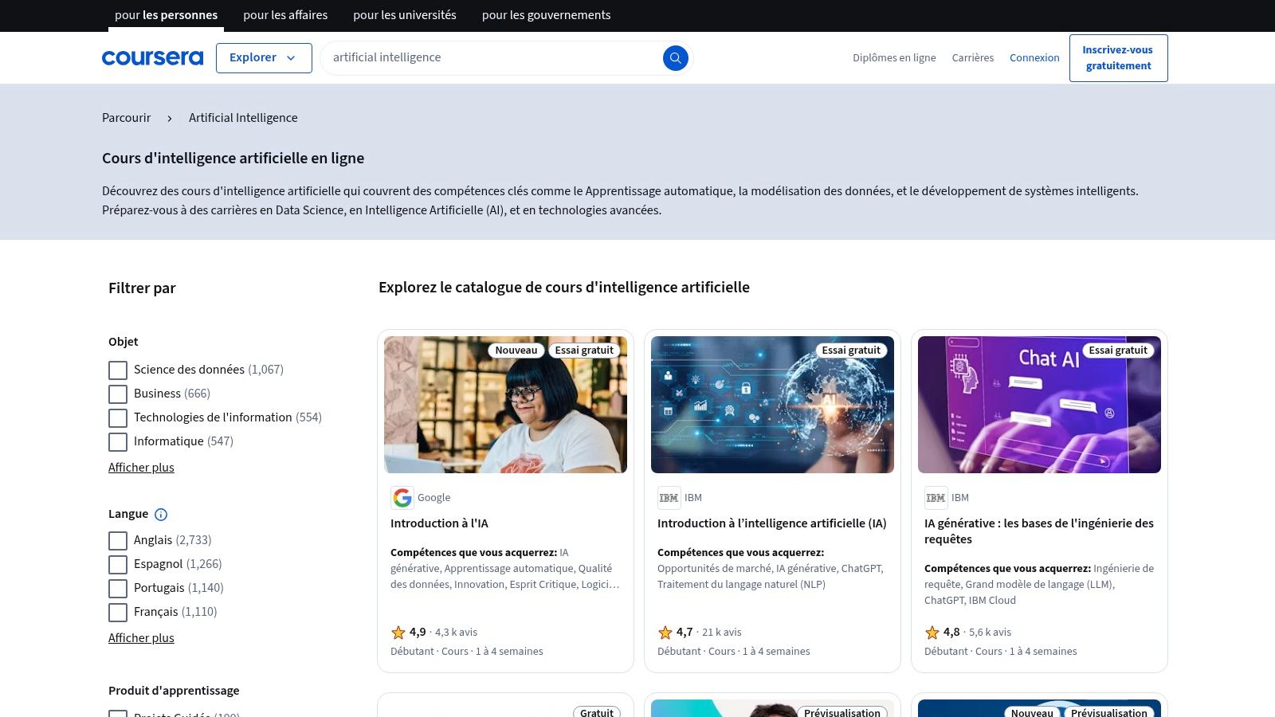Open the Introduction à l'IA course card
Image resolution: width=1275 pixels, height=717 pixels.
coord(439,523)
